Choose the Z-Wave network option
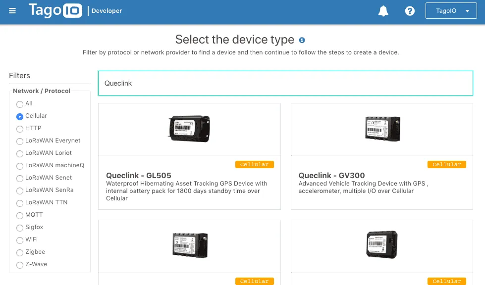The image size is (485, 285). [19, 264]
